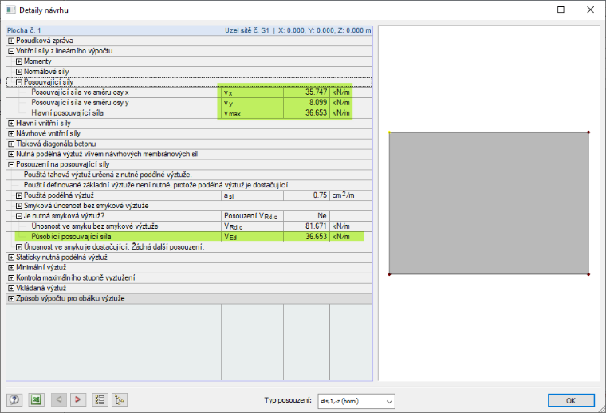Click the Uzel sítě č. S1 coordinates header
Screen dimensions: 606x413
tap(297, 30)
